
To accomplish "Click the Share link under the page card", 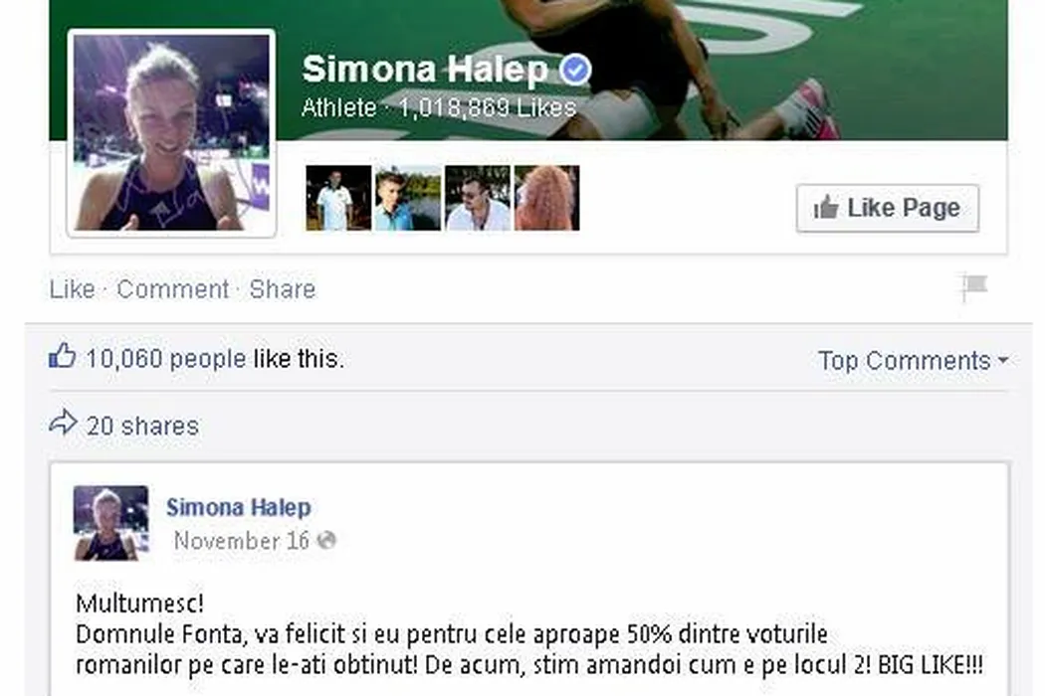I will [x=283, y=289].
